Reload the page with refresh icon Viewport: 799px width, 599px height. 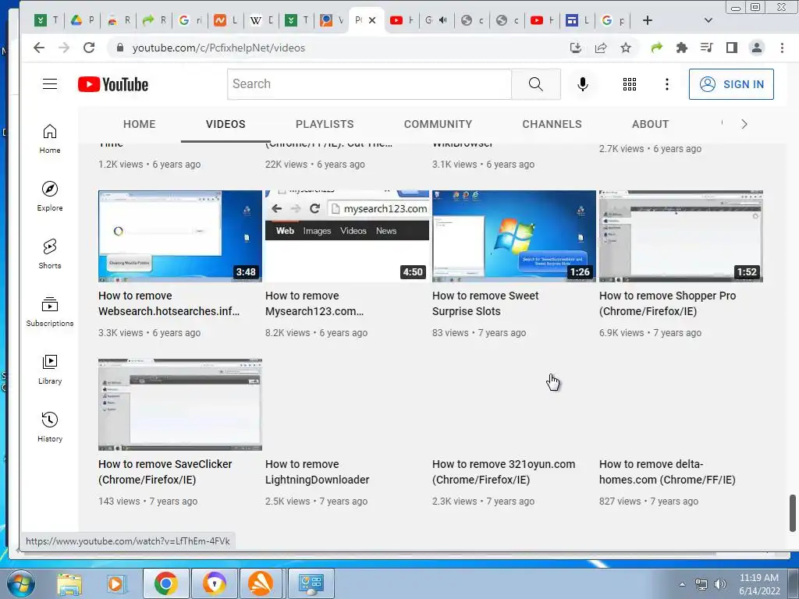[x=89, y=48]
